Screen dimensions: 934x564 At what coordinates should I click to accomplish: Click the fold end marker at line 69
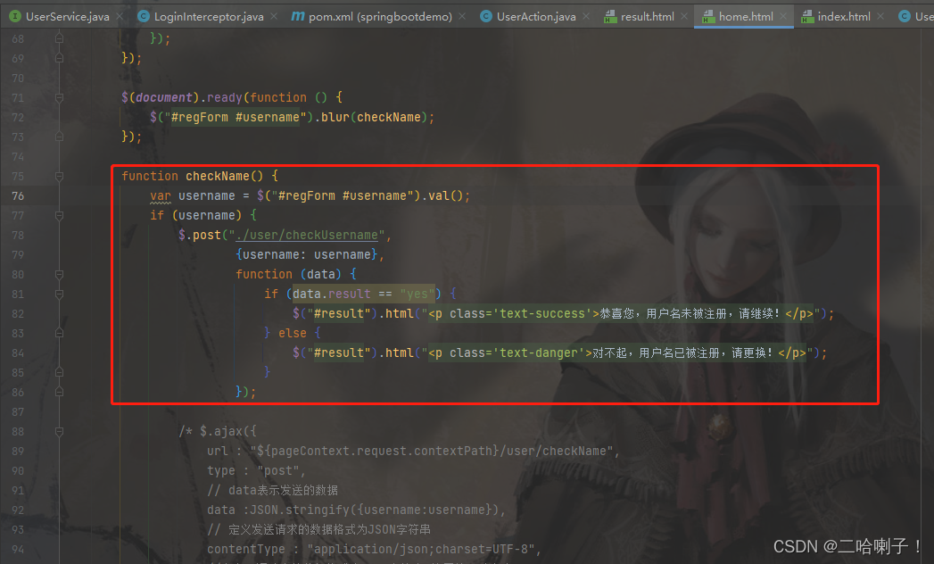(x=59, y=58)
